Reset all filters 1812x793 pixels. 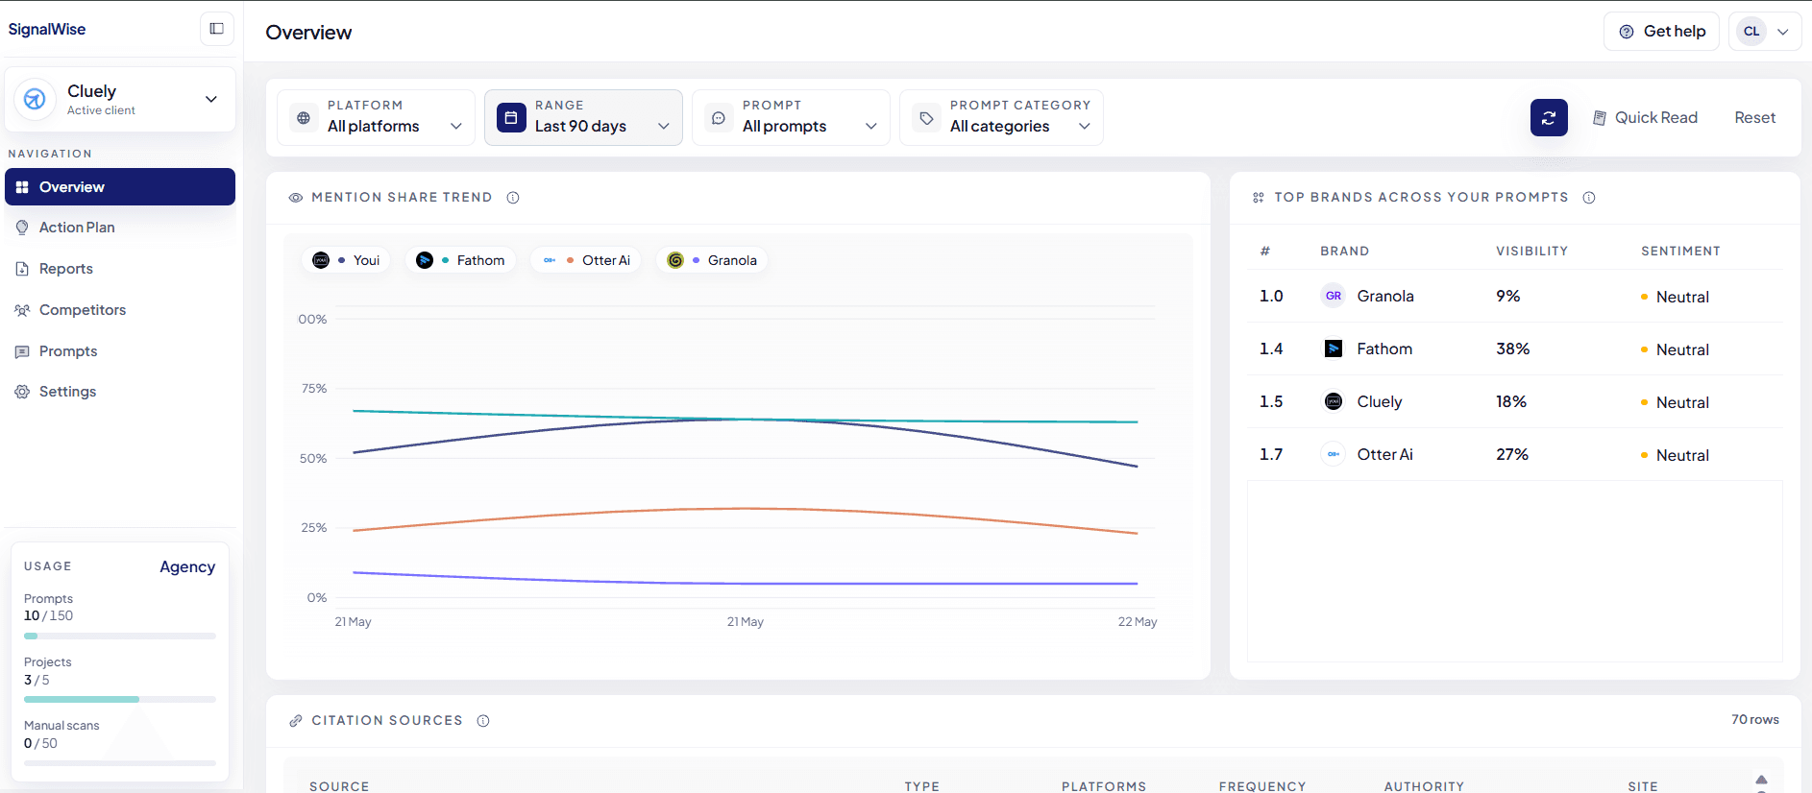(x=1754, y=117)
